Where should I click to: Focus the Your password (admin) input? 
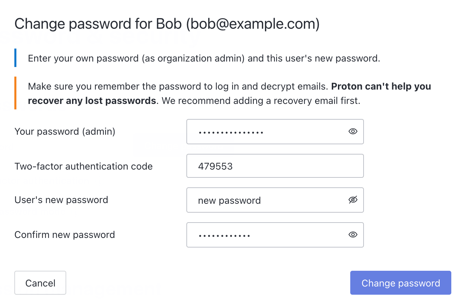pyautogui.click(x=266, y=132)
